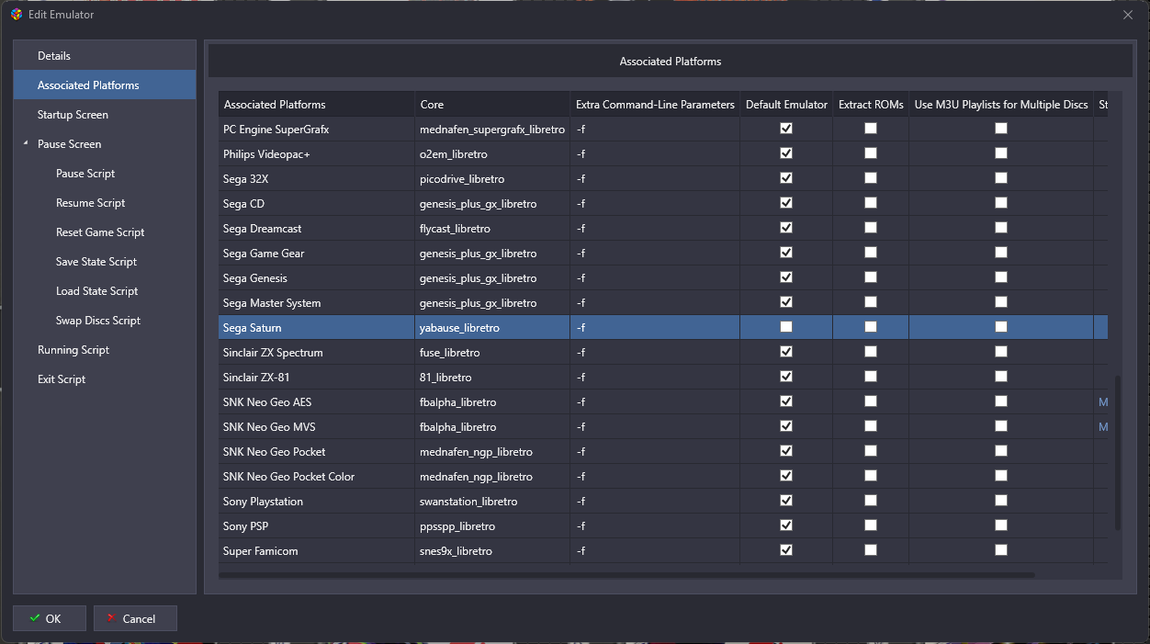Enable M3U Playlists for Sony Playstation
This screenshot has width=1150, height=644.
[1001, 501]
